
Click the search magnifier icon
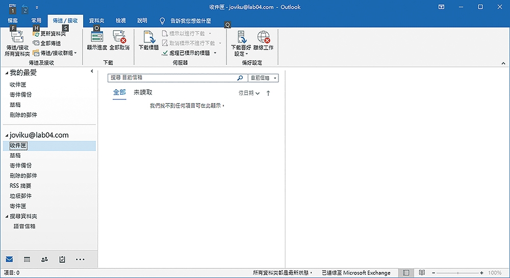(240, 78)
